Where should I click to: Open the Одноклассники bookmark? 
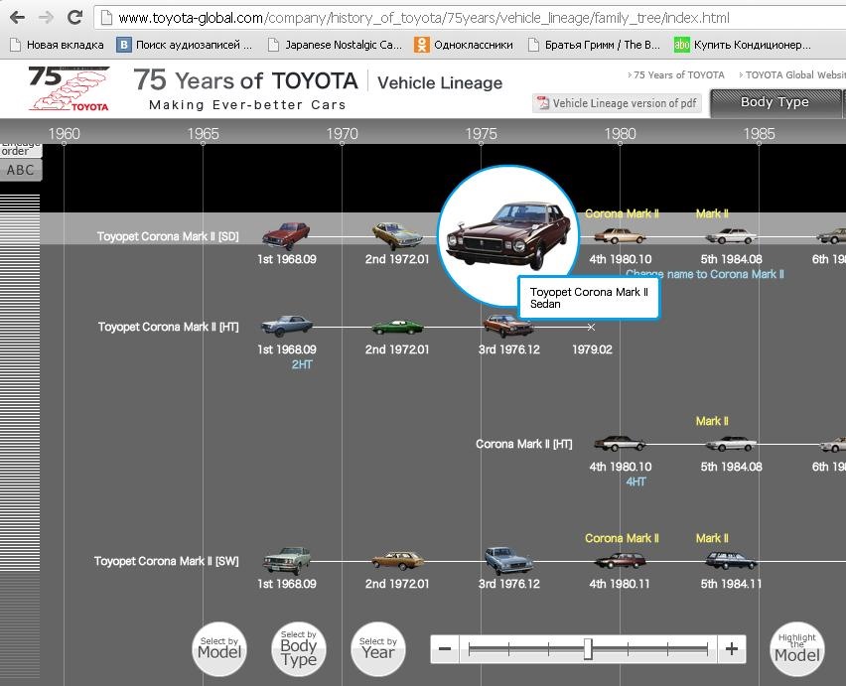point(464,45)
